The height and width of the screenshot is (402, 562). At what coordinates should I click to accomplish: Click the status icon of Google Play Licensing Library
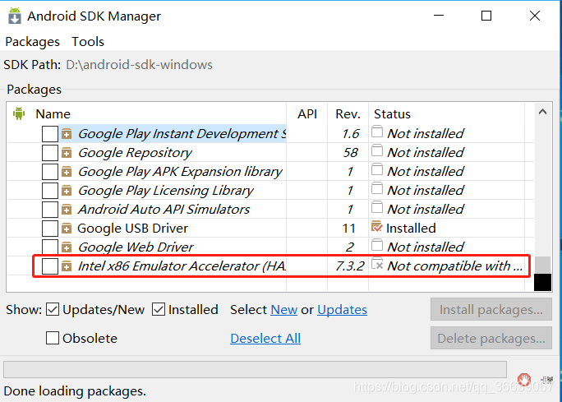click(376, 188)
